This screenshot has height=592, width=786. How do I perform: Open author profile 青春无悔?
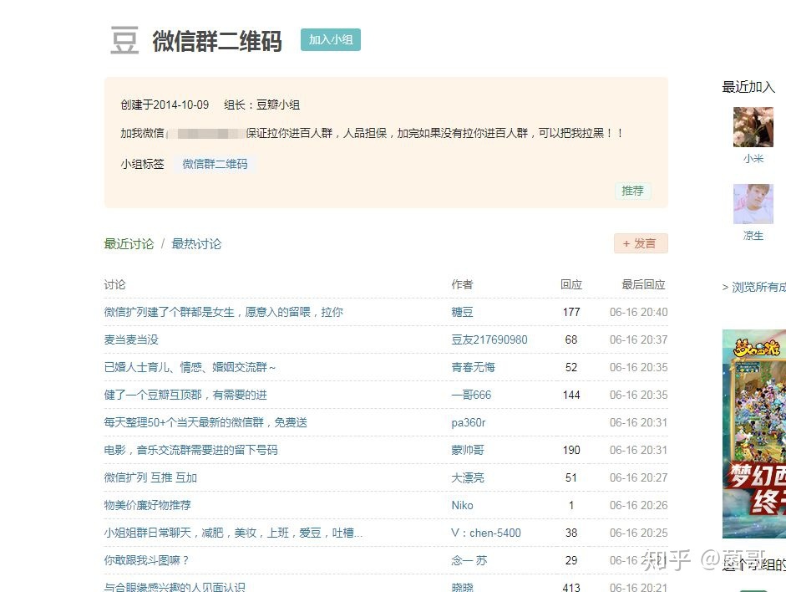pos(473,367)
